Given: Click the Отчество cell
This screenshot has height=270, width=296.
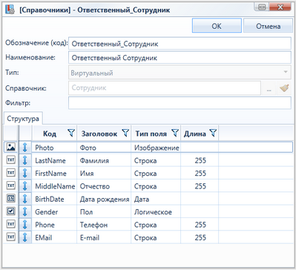Looking at the screenshot, I should tap(104, 186).
